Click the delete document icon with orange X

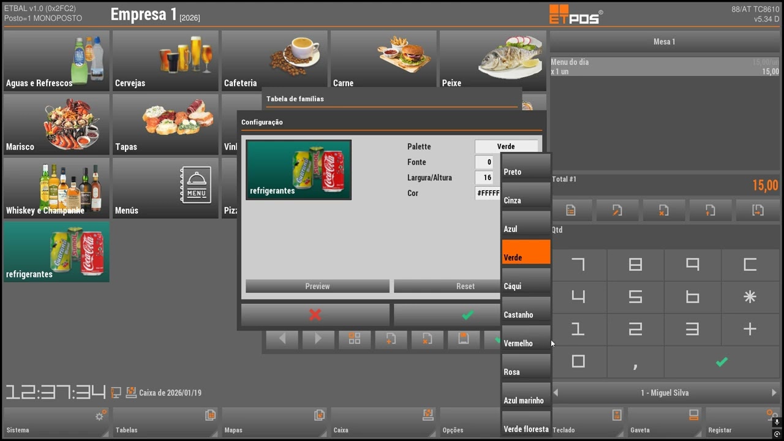click(x=663, y=210)
